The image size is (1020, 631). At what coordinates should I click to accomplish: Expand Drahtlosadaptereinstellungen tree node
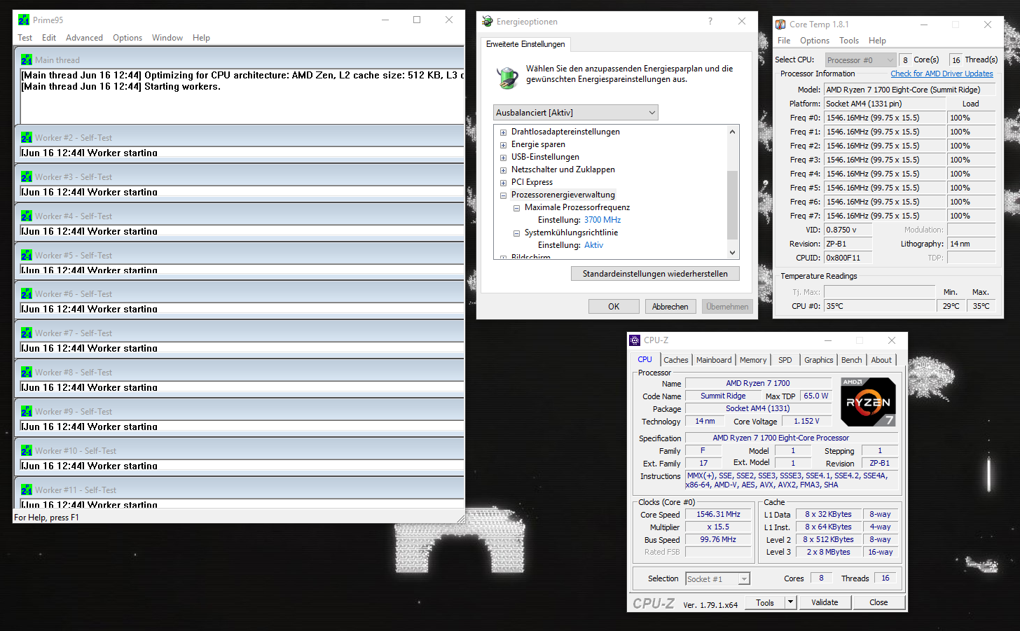503,132
